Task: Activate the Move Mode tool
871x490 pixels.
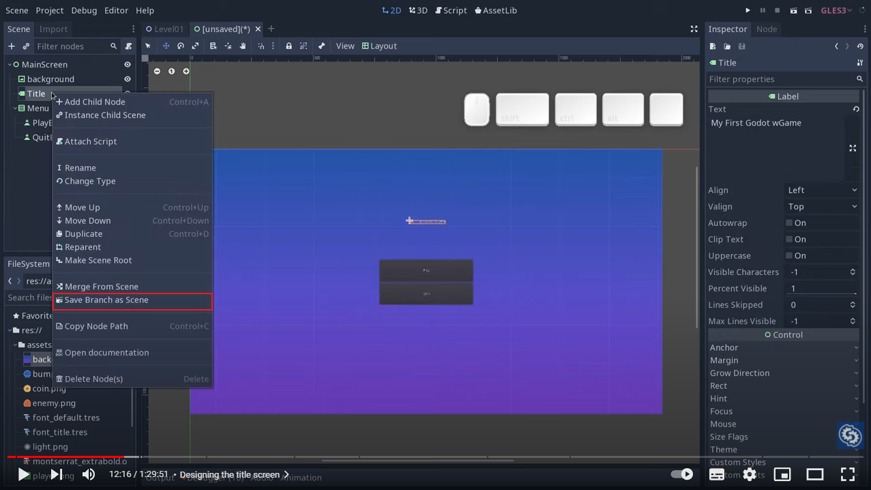Action: tap(166, 46)
